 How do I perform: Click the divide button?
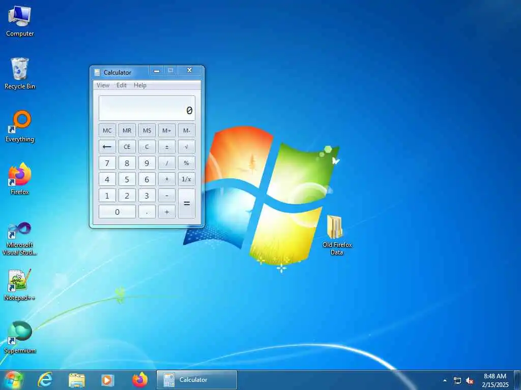click(167, 163)
